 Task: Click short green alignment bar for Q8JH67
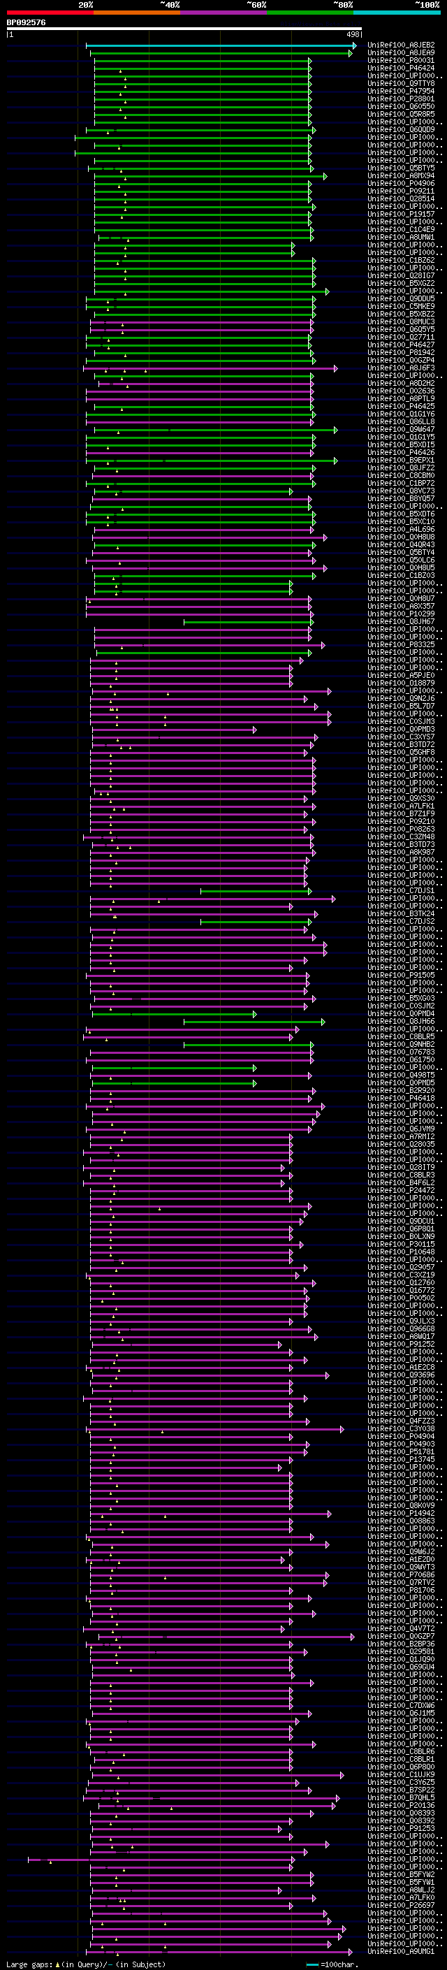[249, 622]
